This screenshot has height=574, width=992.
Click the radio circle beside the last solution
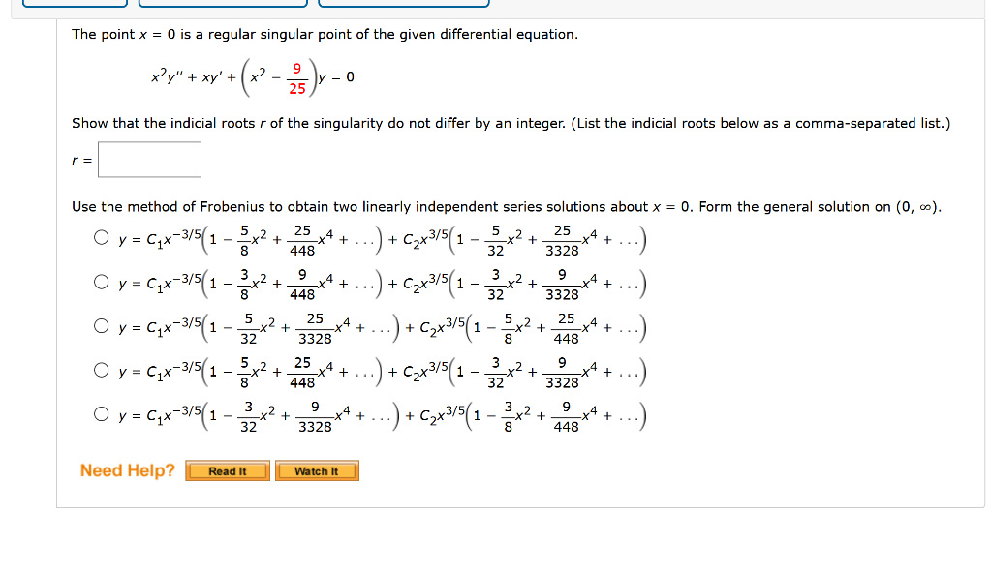pyautogui.click(x=101, y=414)
